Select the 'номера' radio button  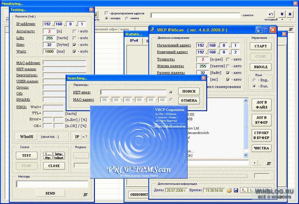pos(106,18)
